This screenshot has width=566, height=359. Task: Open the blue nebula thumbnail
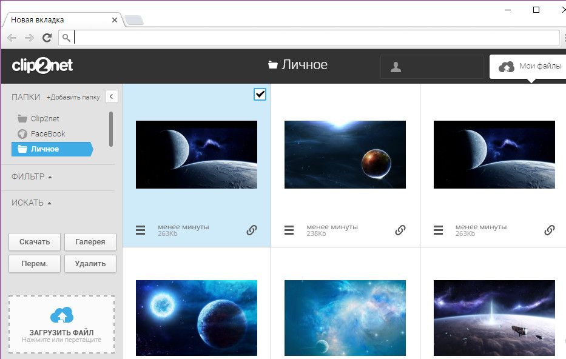point(345,318)
